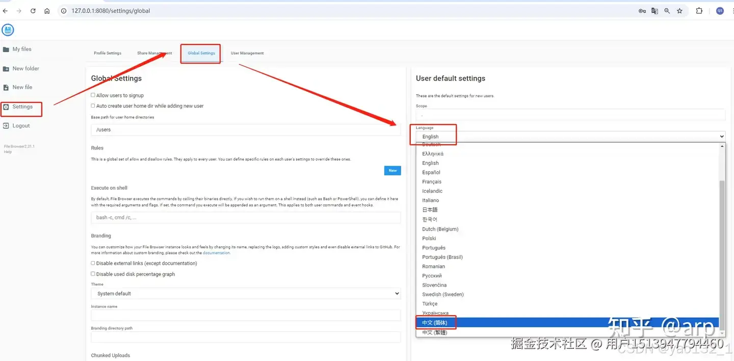Image resolution: width=734 pixels, height=361 pixels.
Task: Click the New file icon
Action: pos(6,88)
